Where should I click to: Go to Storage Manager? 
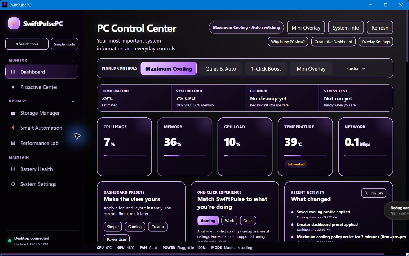click(42, 113)
